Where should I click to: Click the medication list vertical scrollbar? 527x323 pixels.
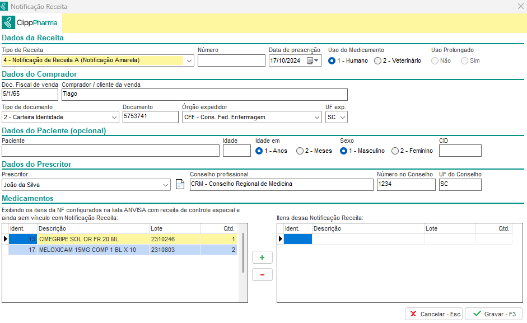(242, 253)
